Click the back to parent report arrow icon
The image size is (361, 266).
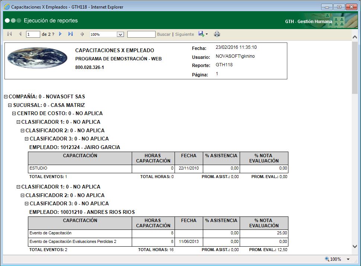[x=82, y=34]
